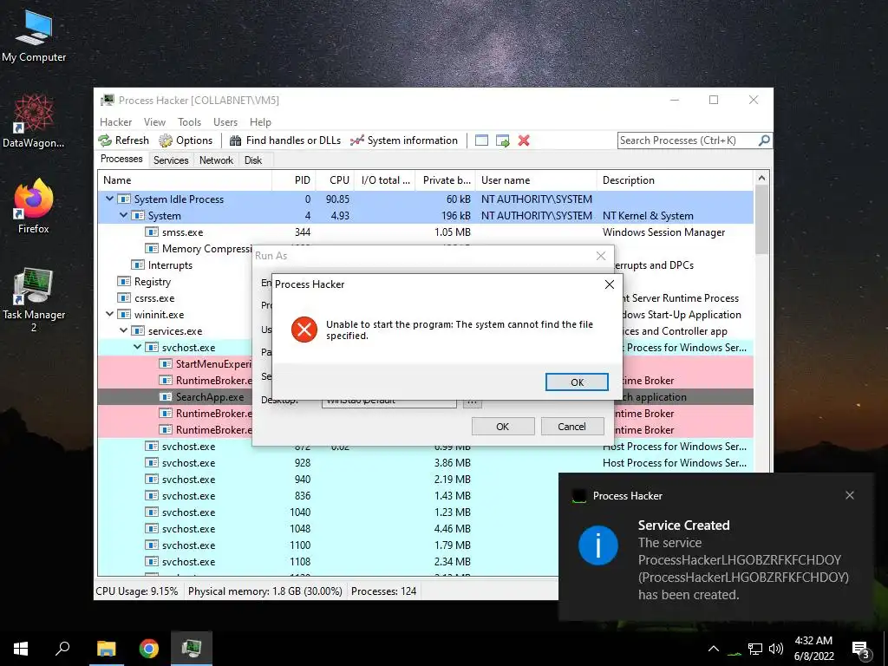Open the View menu
Image resolution: width=888 pixels, height=666 pixels.
click(154, 122)
